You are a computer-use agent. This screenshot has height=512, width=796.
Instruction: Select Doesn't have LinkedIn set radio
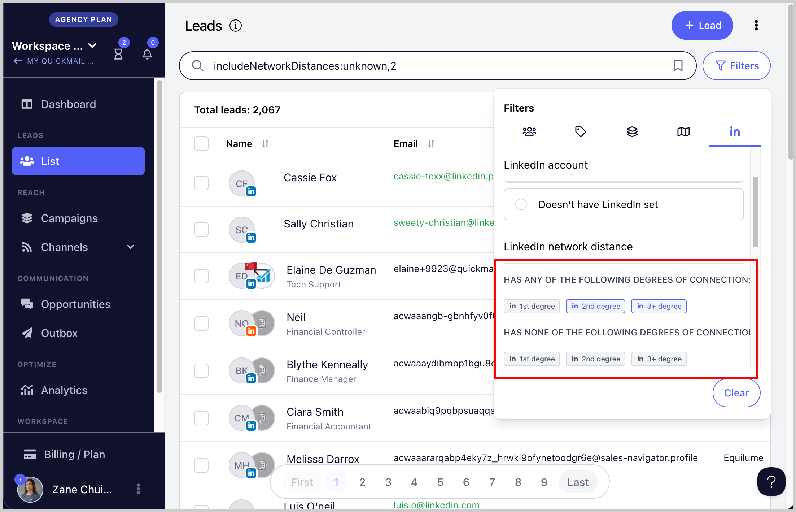[x=521, y=204]
